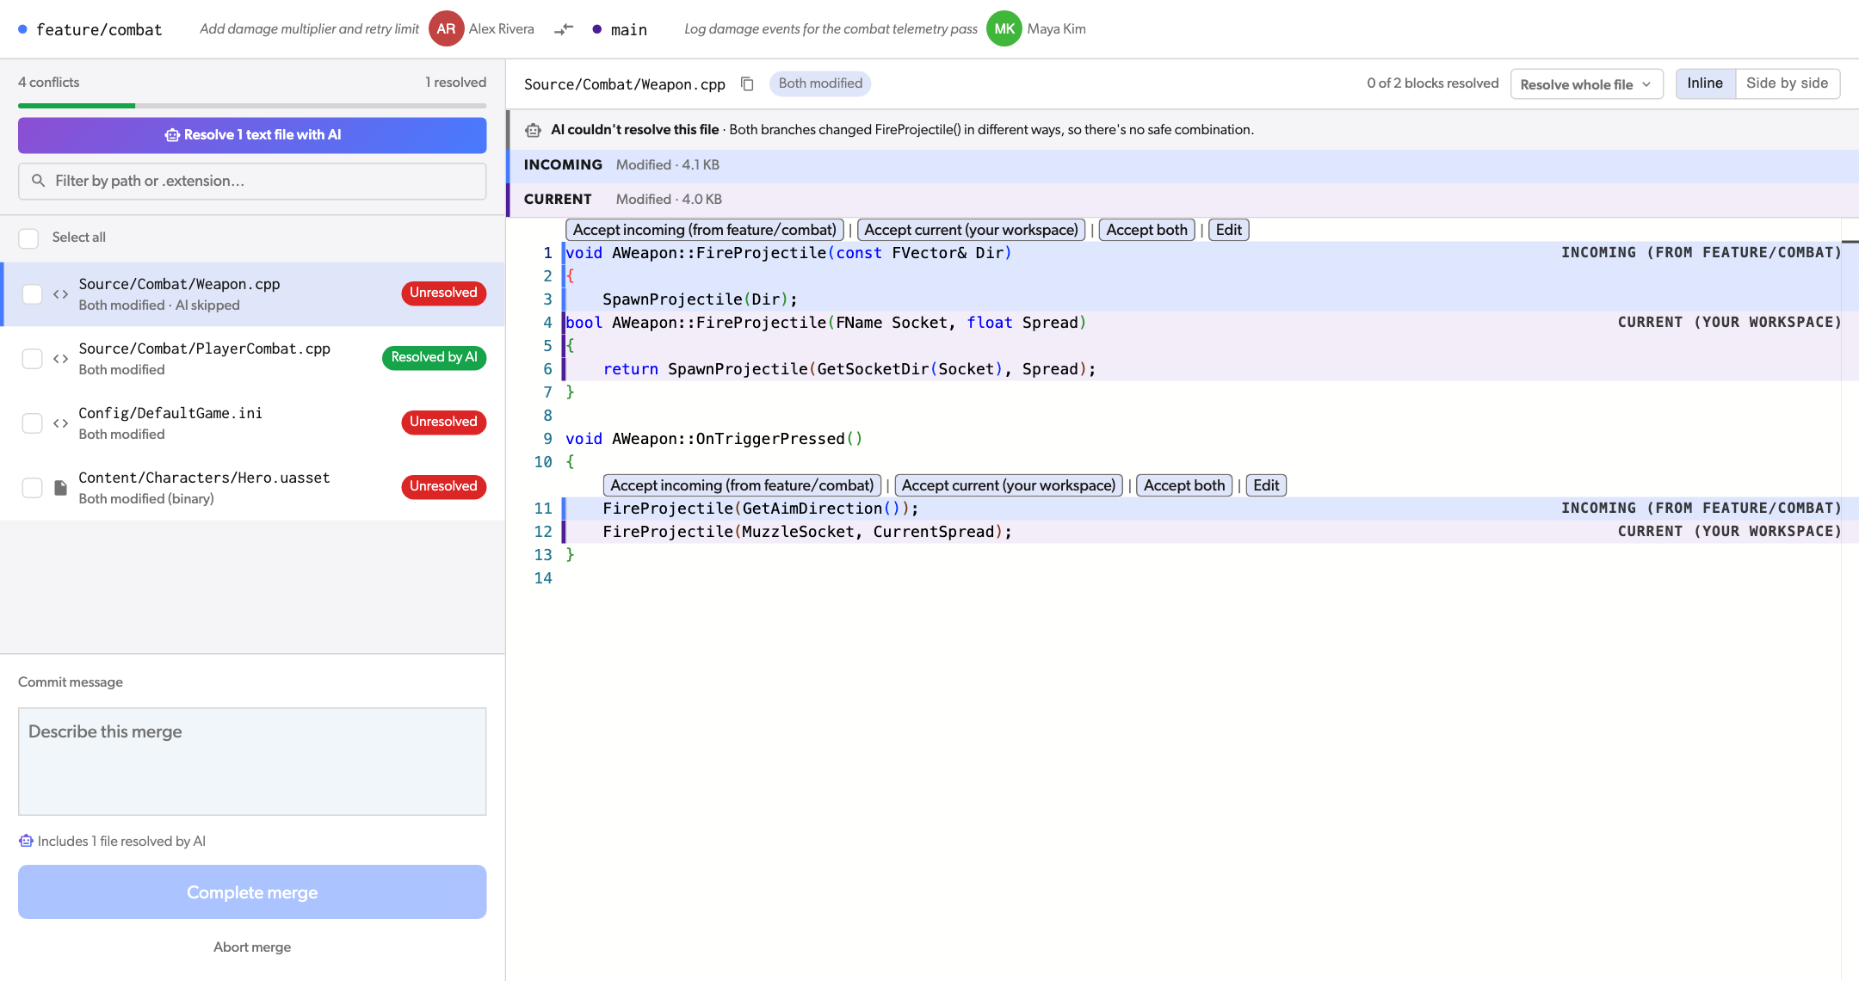Click the Resolved by AI badge
1859x981 pixels.
coord(434,357)
